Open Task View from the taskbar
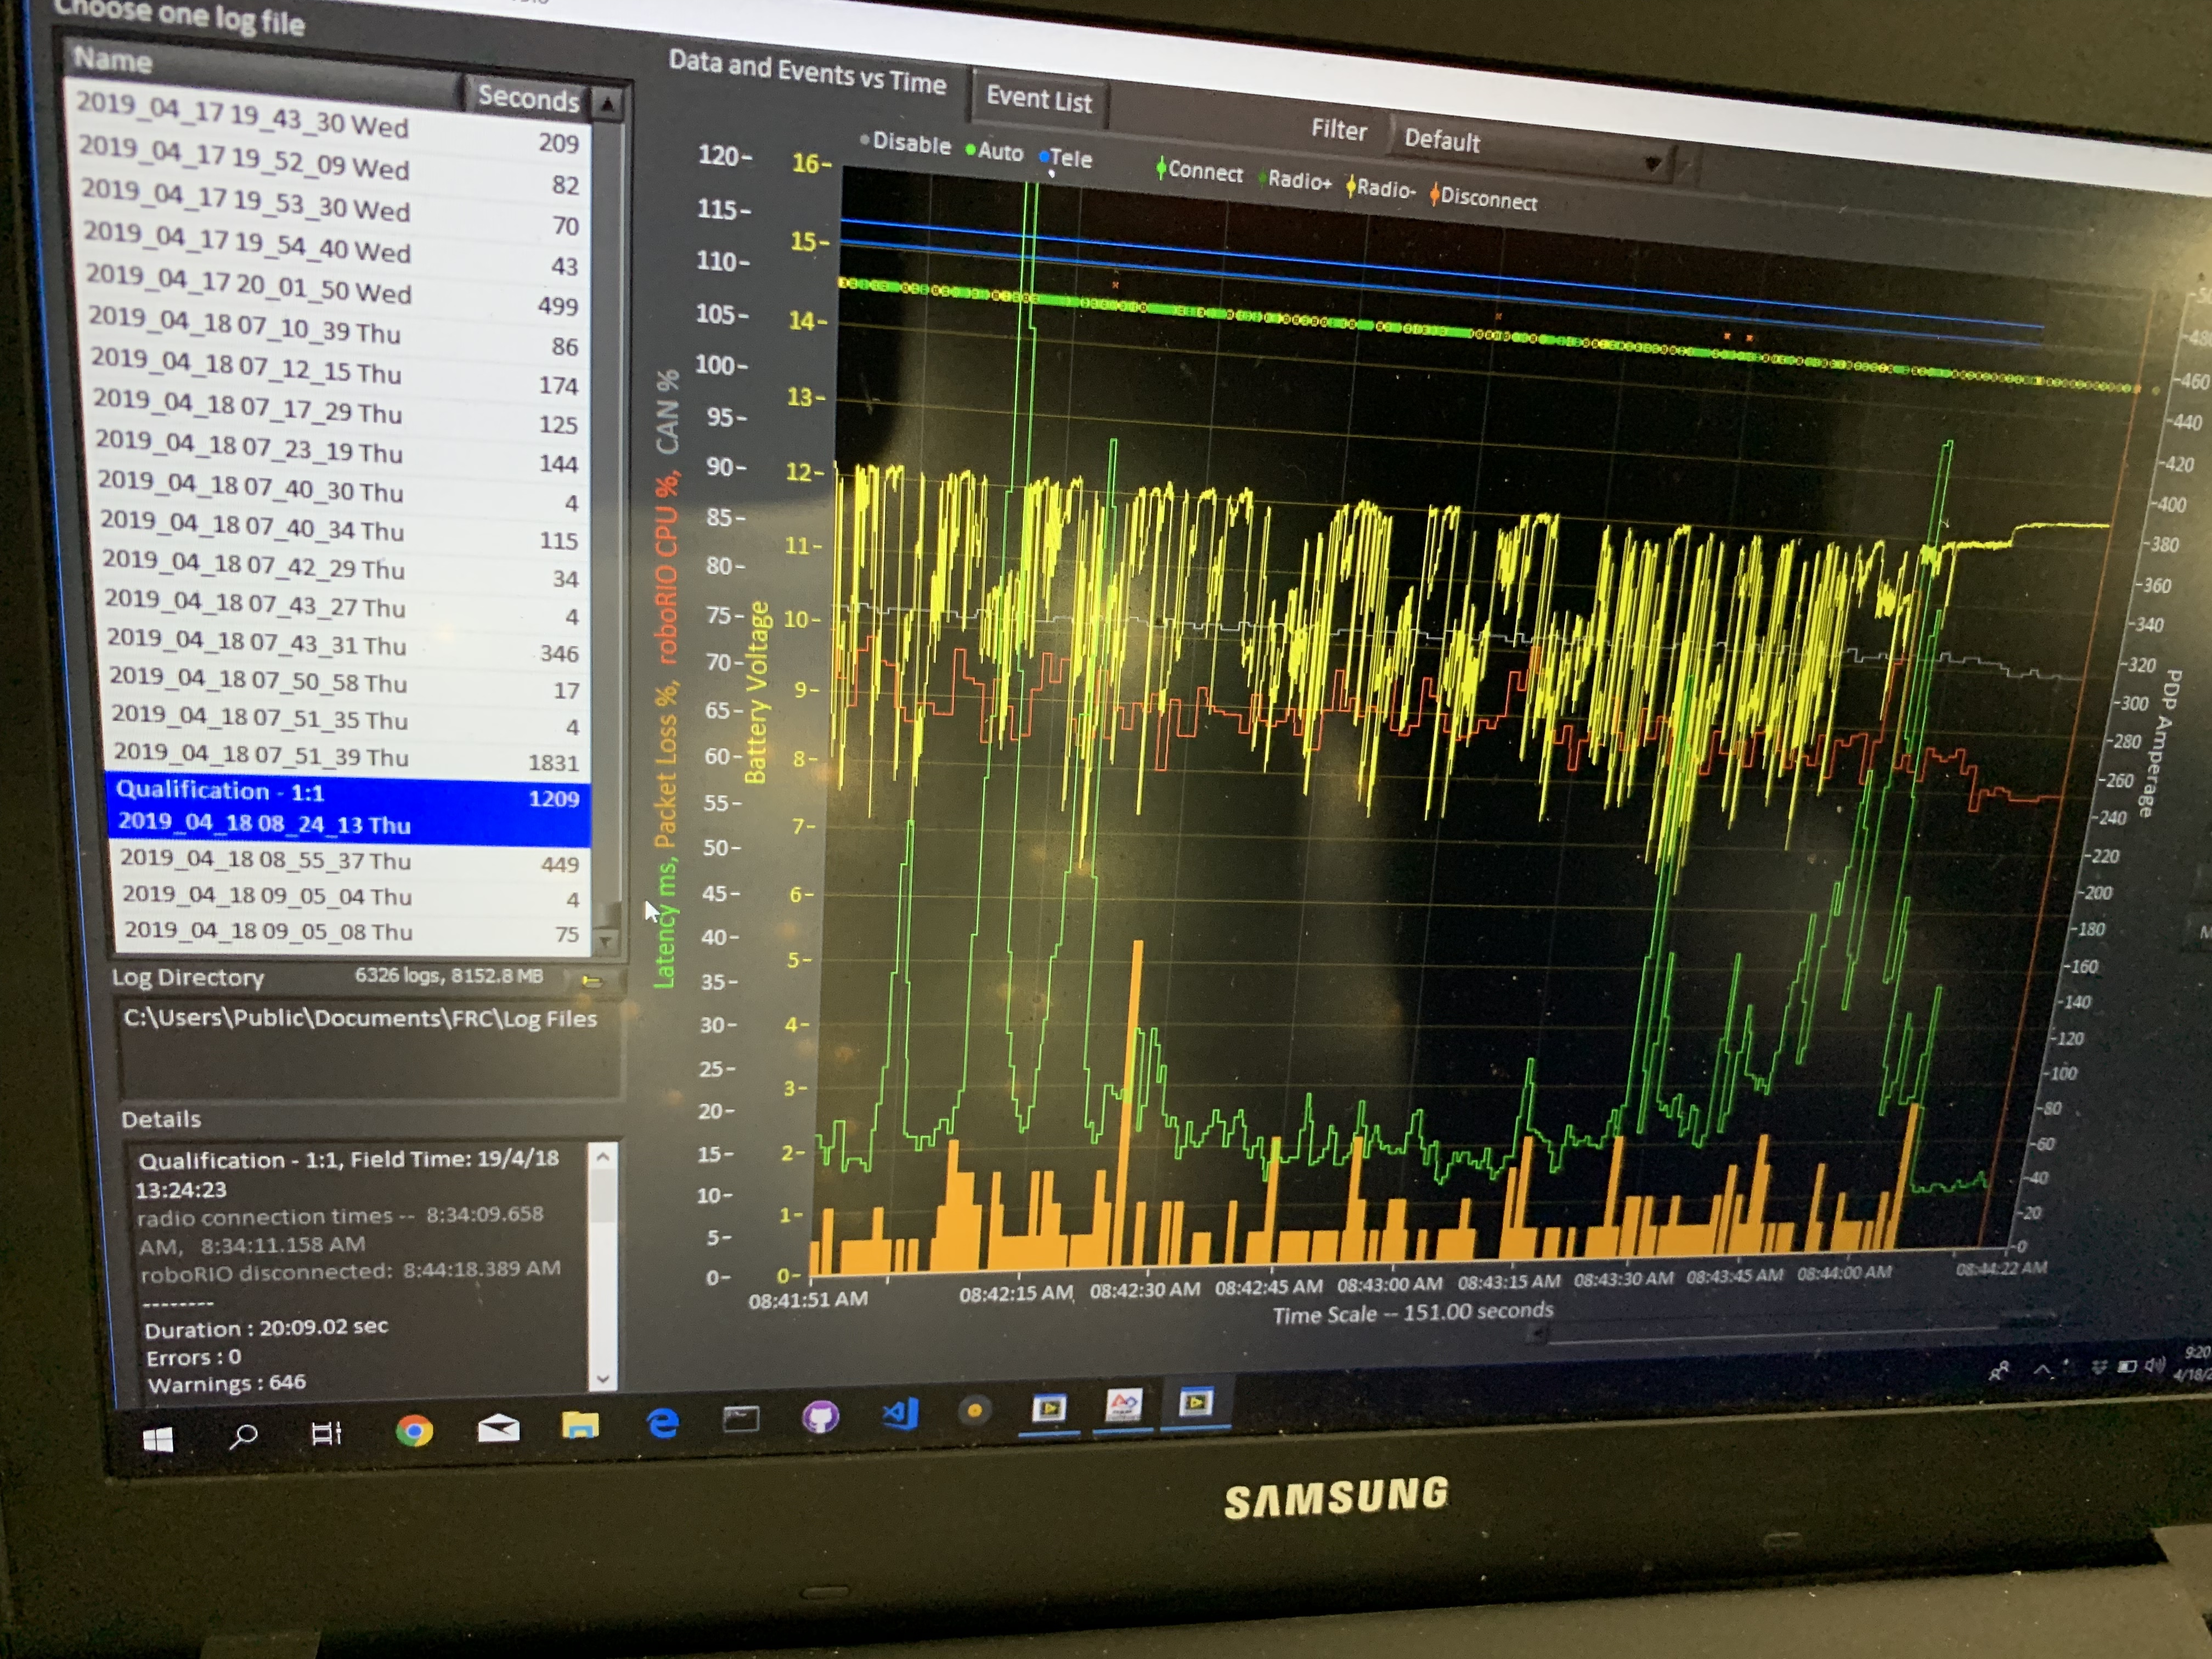Screen dimensions: 2212x1659 327,1433
